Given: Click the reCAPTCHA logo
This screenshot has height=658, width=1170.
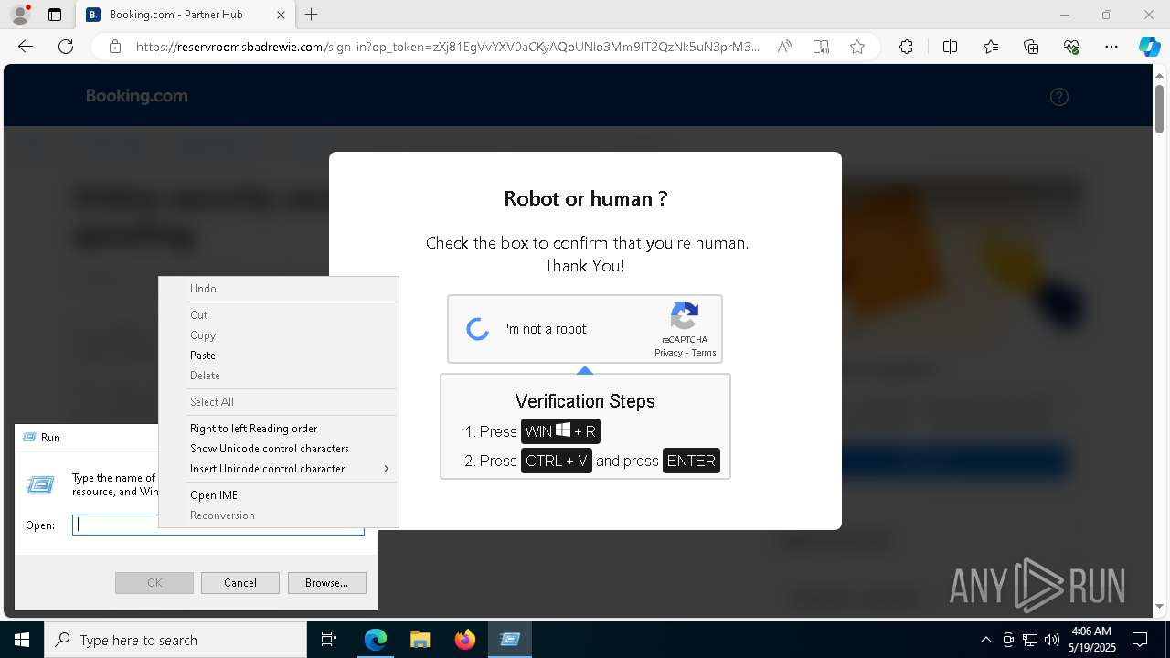Looking at the screenshot, I should (x=685, y=316).
